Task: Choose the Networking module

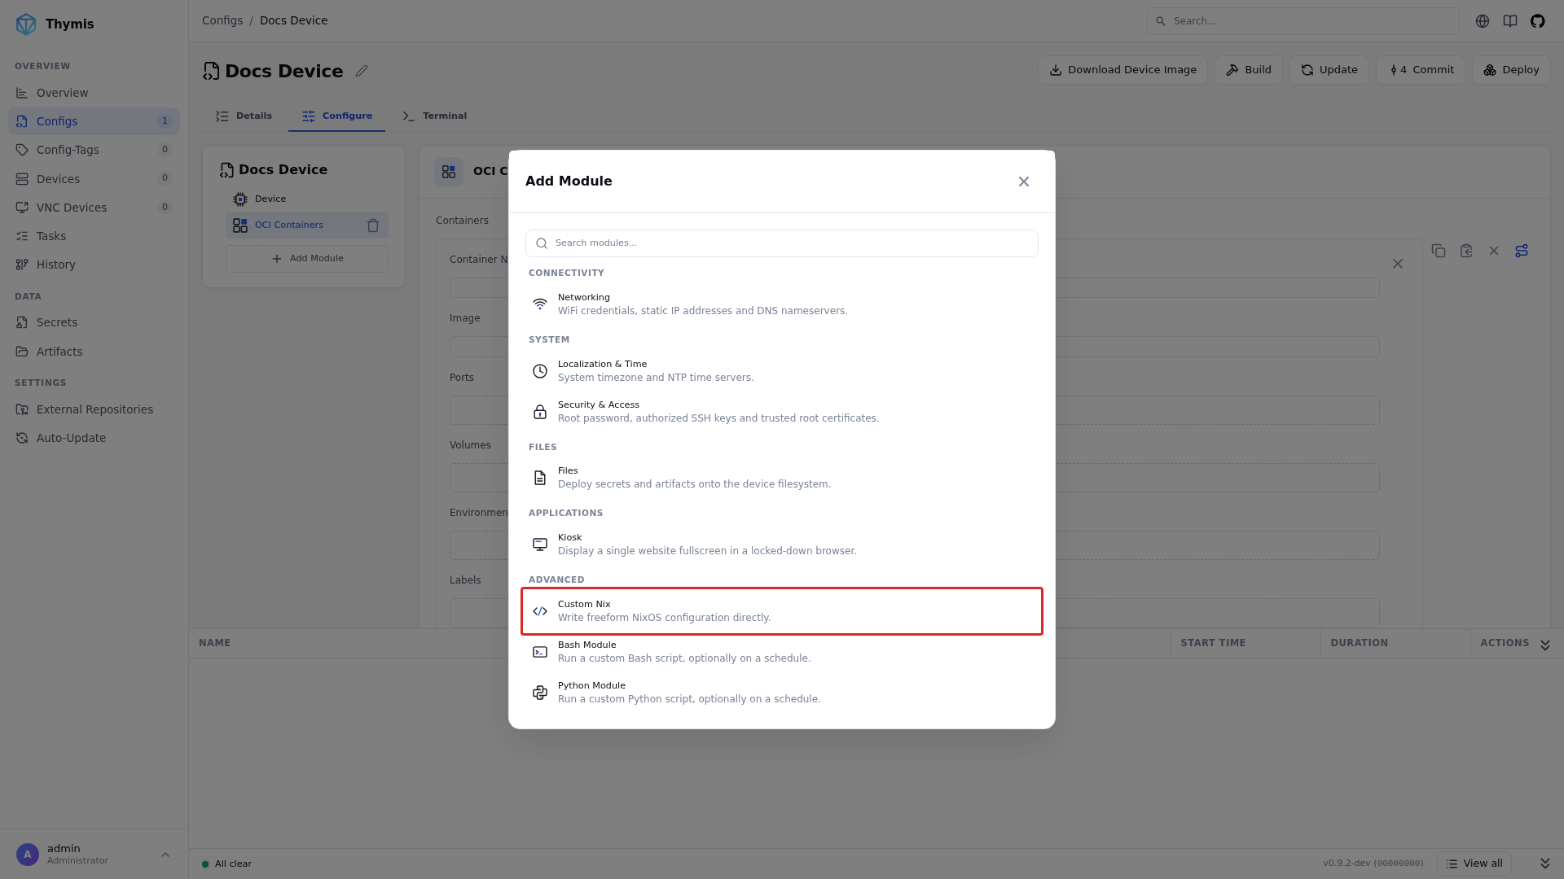Action: point(782,304)
